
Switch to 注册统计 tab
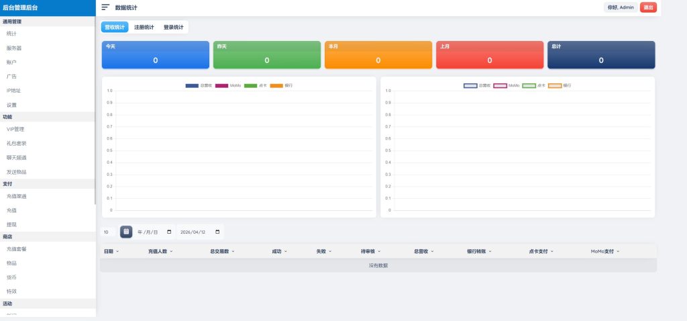(144, 28)
